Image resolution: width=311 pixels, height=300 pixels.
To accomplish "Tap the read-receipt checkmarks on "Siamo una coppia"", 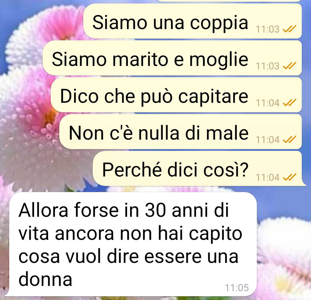I will point(289,29).
